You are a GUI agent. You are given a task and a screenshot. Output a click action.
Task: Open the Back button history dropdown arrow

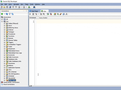[x=22, y=7]
